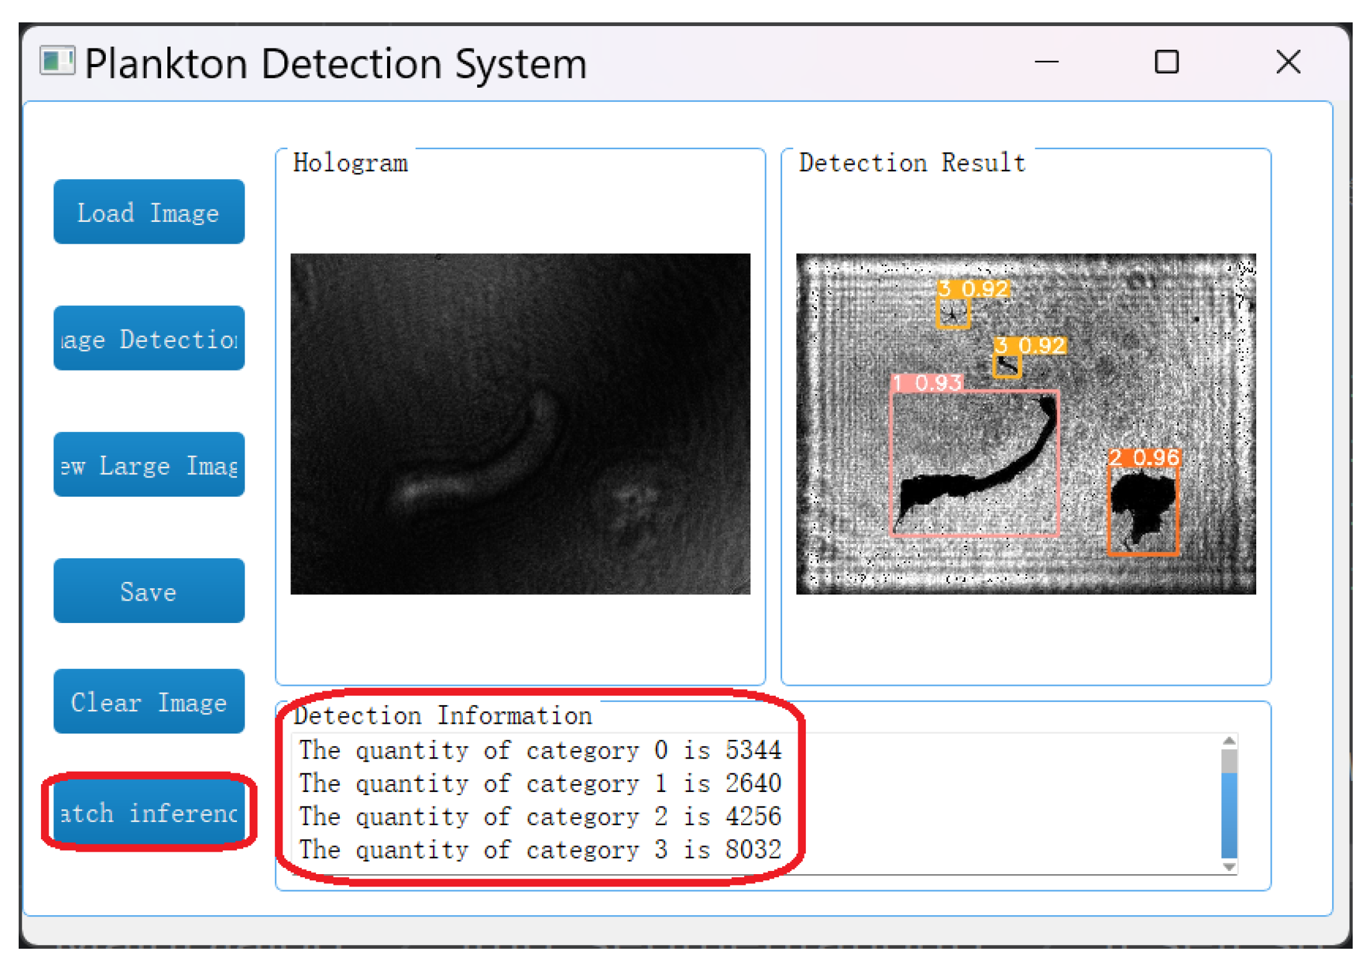Start detection with the Image Detection button
Screen dimensions: 1367x968
(149, 338)
